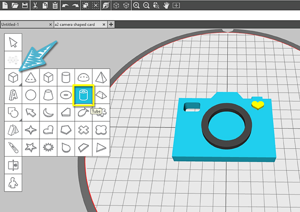Viewport: 300px width, 212px height.
Task: Insert the crescent moon shape
Action: click(x=49, y=112)
